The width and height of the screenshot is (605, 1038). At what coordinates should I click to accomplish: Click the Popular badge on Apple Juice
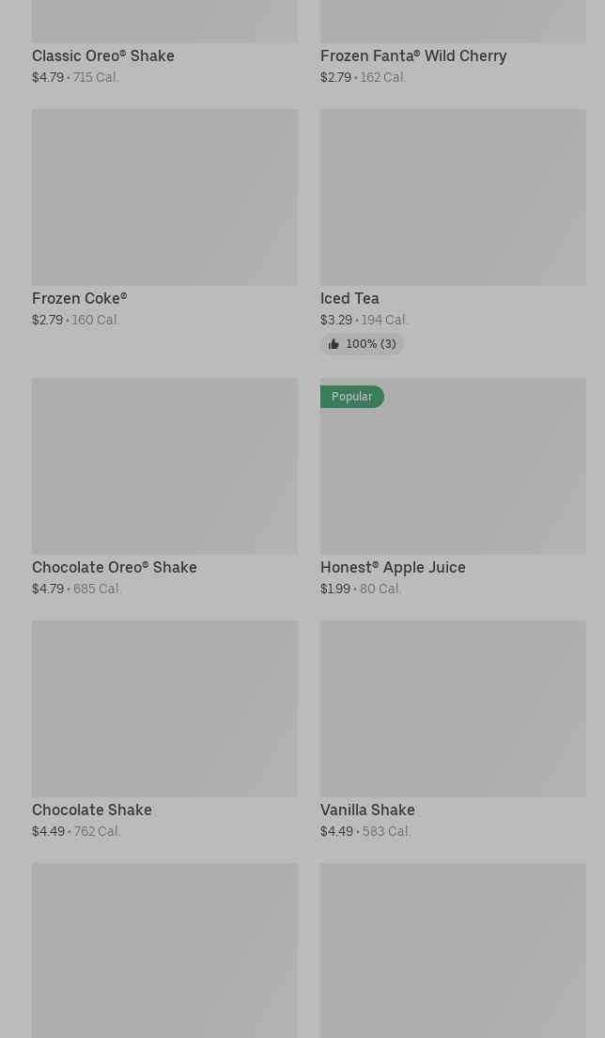point(352,397)
